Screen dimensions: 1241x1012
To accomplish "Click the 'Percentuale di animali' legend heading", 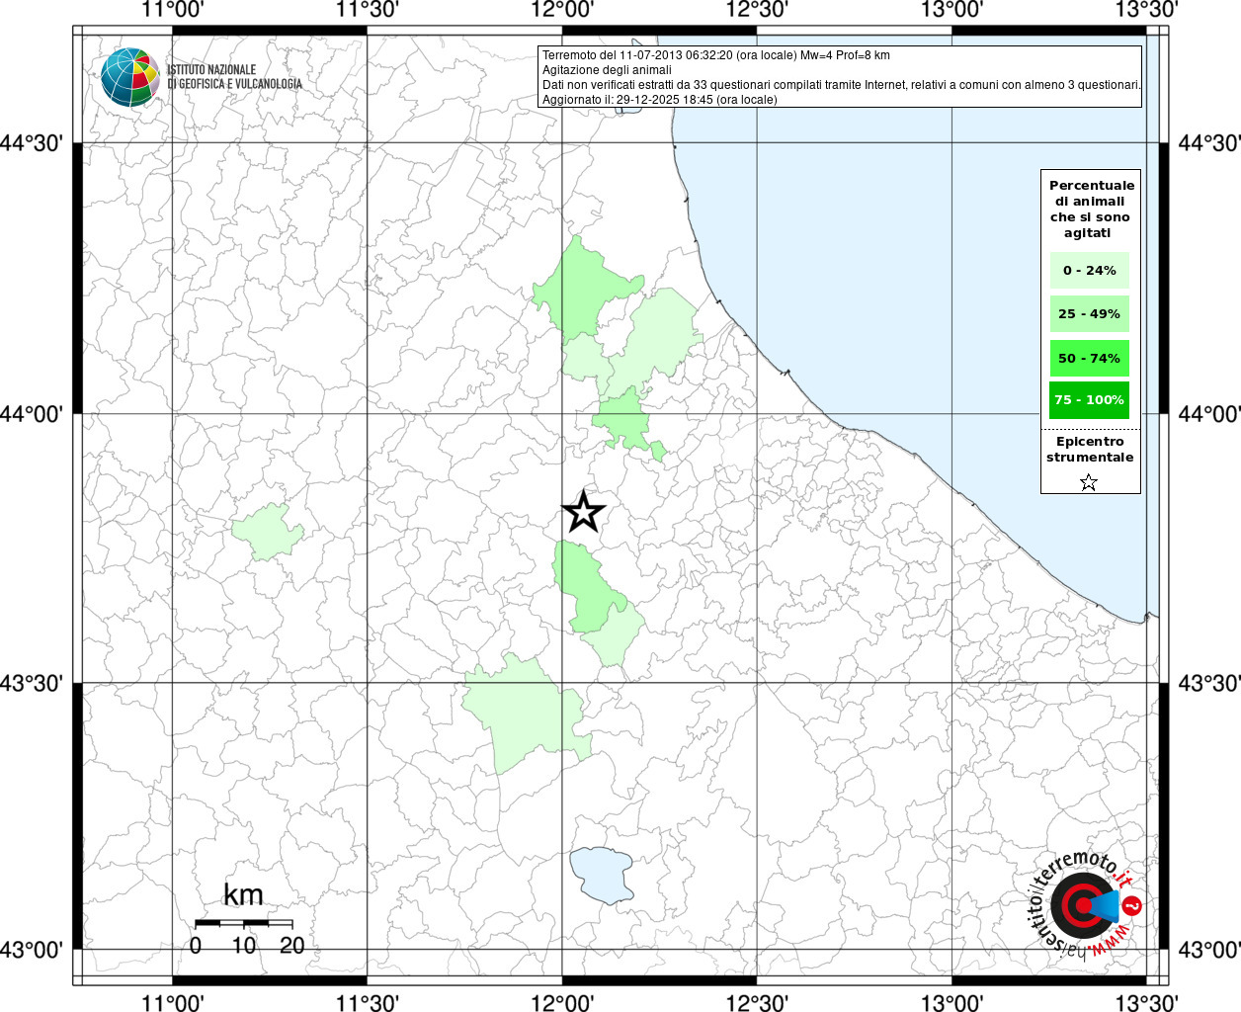I will [x=1091, y=209].
